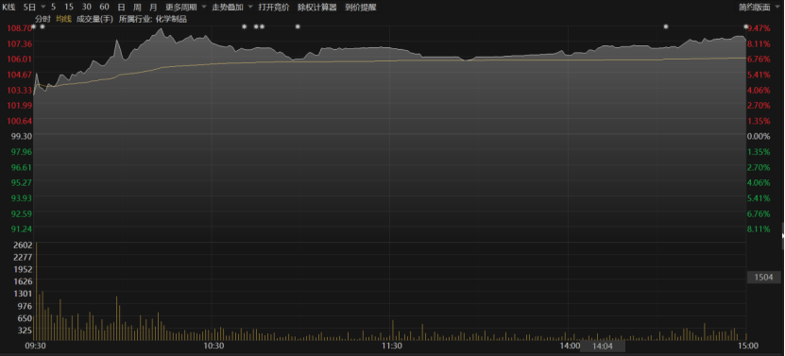Click the first star marker at market open
This screenshot has height=356, width=785.
[x=34, y=26]
